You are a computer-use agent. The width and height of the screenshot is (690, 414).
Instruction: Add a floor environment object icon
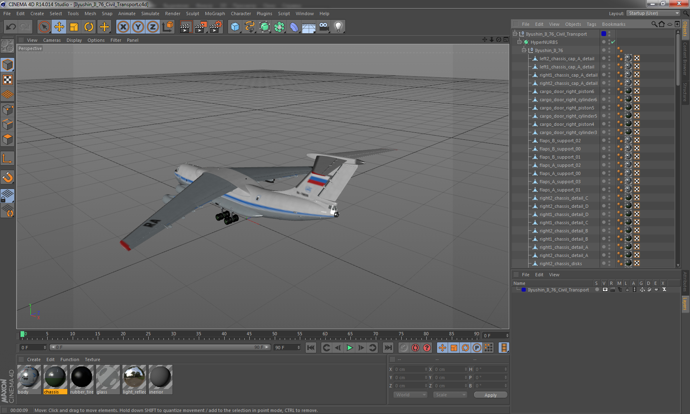309,27
